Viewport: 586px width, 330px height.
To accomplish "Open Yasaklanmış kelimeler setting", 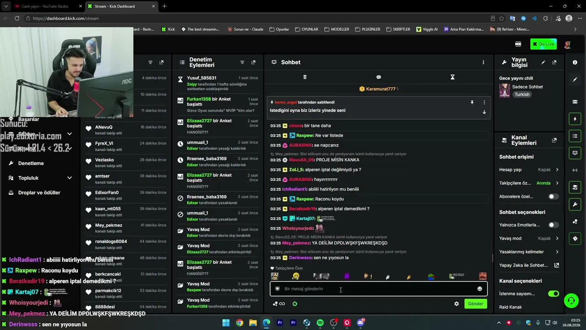I will click(529, 252).
